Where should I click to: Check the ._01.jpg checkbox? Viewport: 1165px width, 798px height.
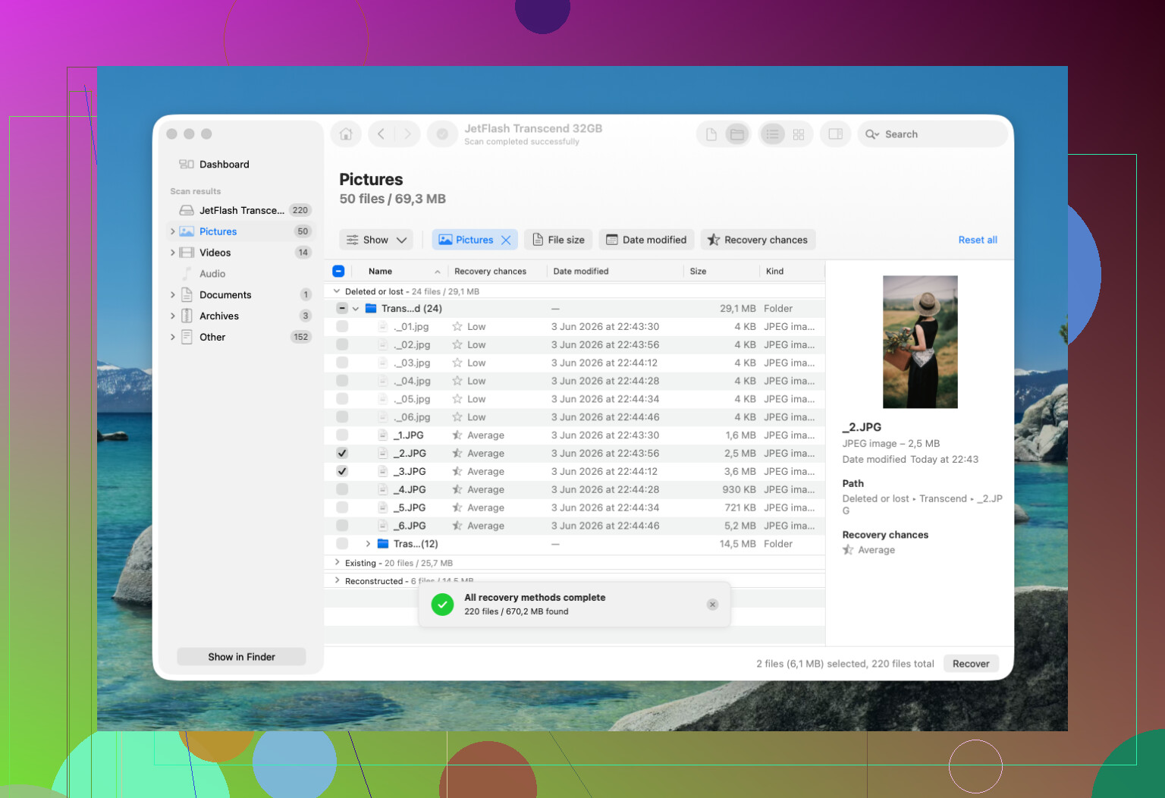[342, 327]
